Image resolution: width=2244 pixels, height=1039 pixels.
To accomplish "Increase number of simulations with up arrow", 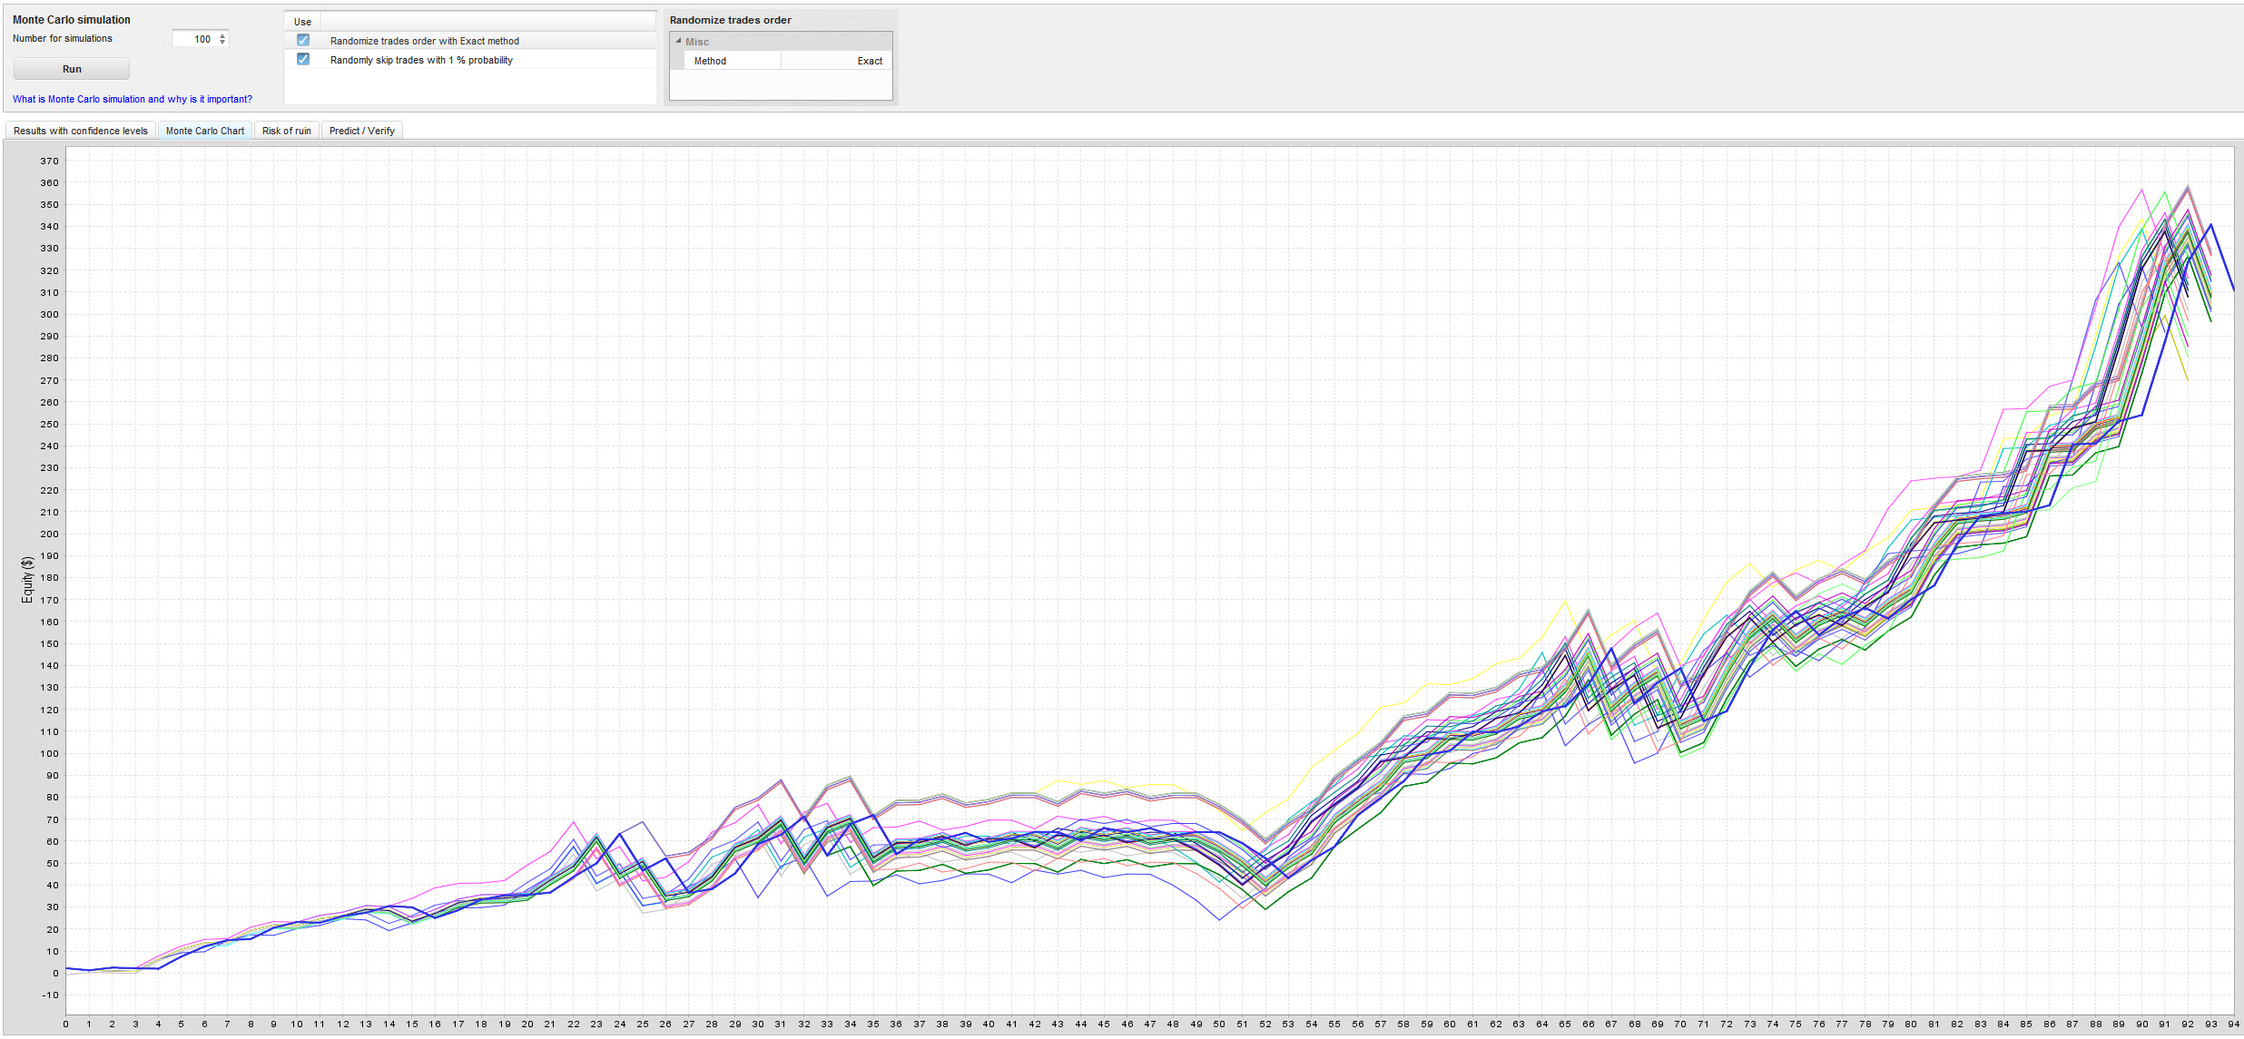I will click(x=222, y=35).
